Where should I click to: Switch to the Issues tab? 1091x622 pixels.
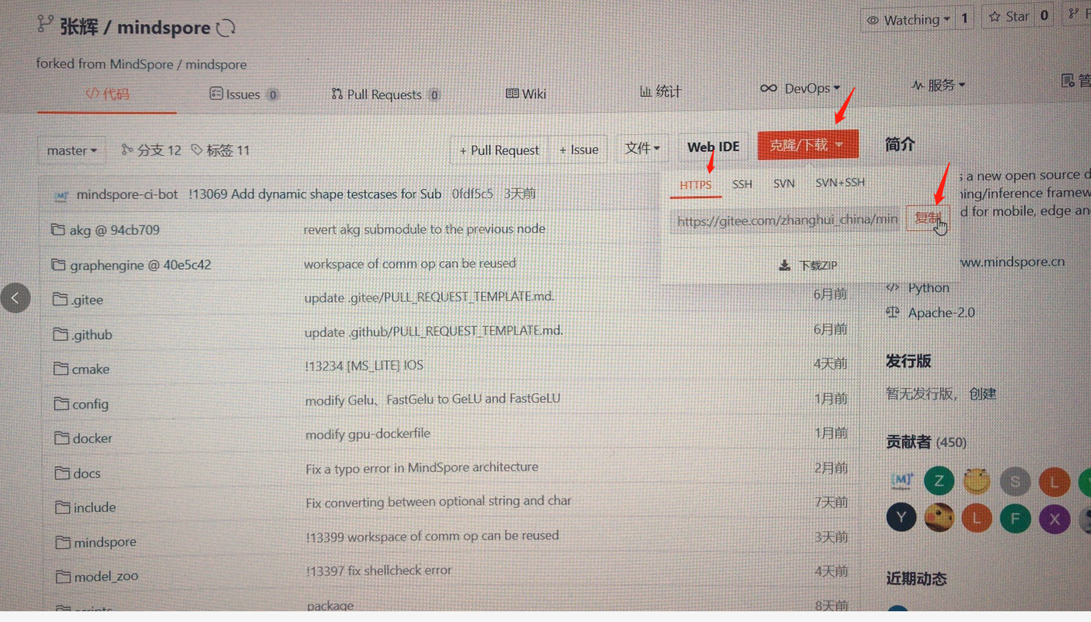pyautogui.click(x=244, y=95)
